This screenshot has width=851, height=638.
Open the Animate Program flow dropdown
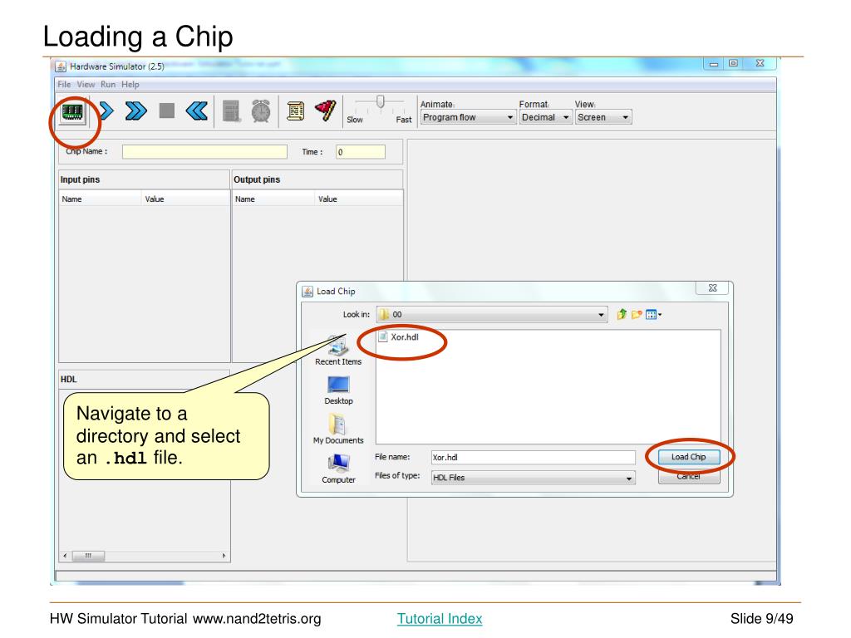click(x=468, y=117)
